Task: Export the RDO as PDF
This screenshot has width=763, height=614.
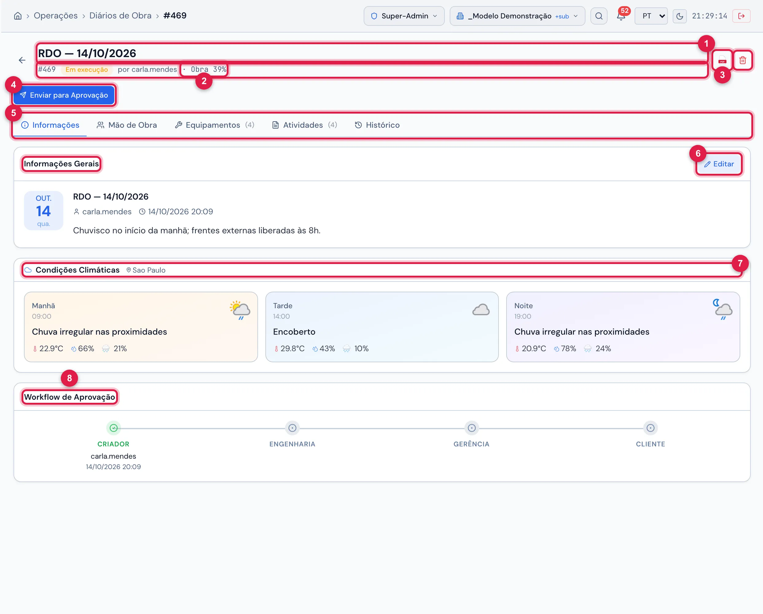Action: tap(722, 60)
